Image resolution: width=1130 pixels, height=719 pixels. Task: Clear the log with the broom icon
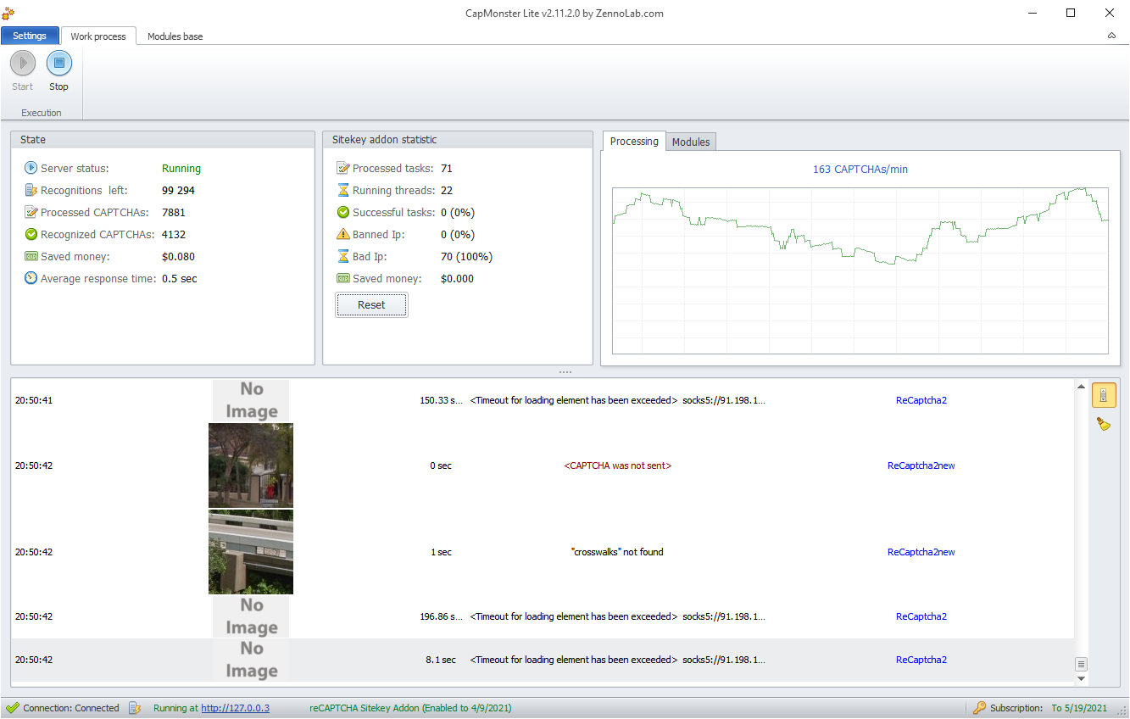click(1103, 424)
